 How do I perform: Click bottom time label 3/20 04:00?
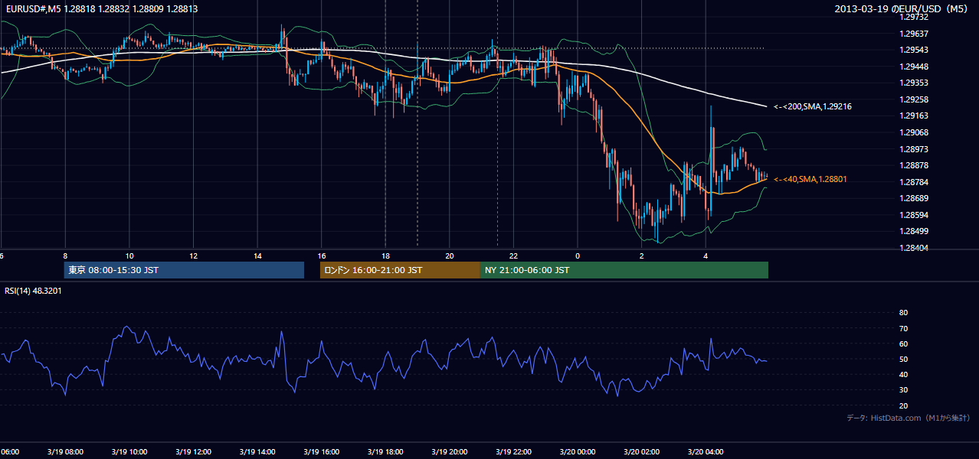pyautogui.click(x=706, y=452)
